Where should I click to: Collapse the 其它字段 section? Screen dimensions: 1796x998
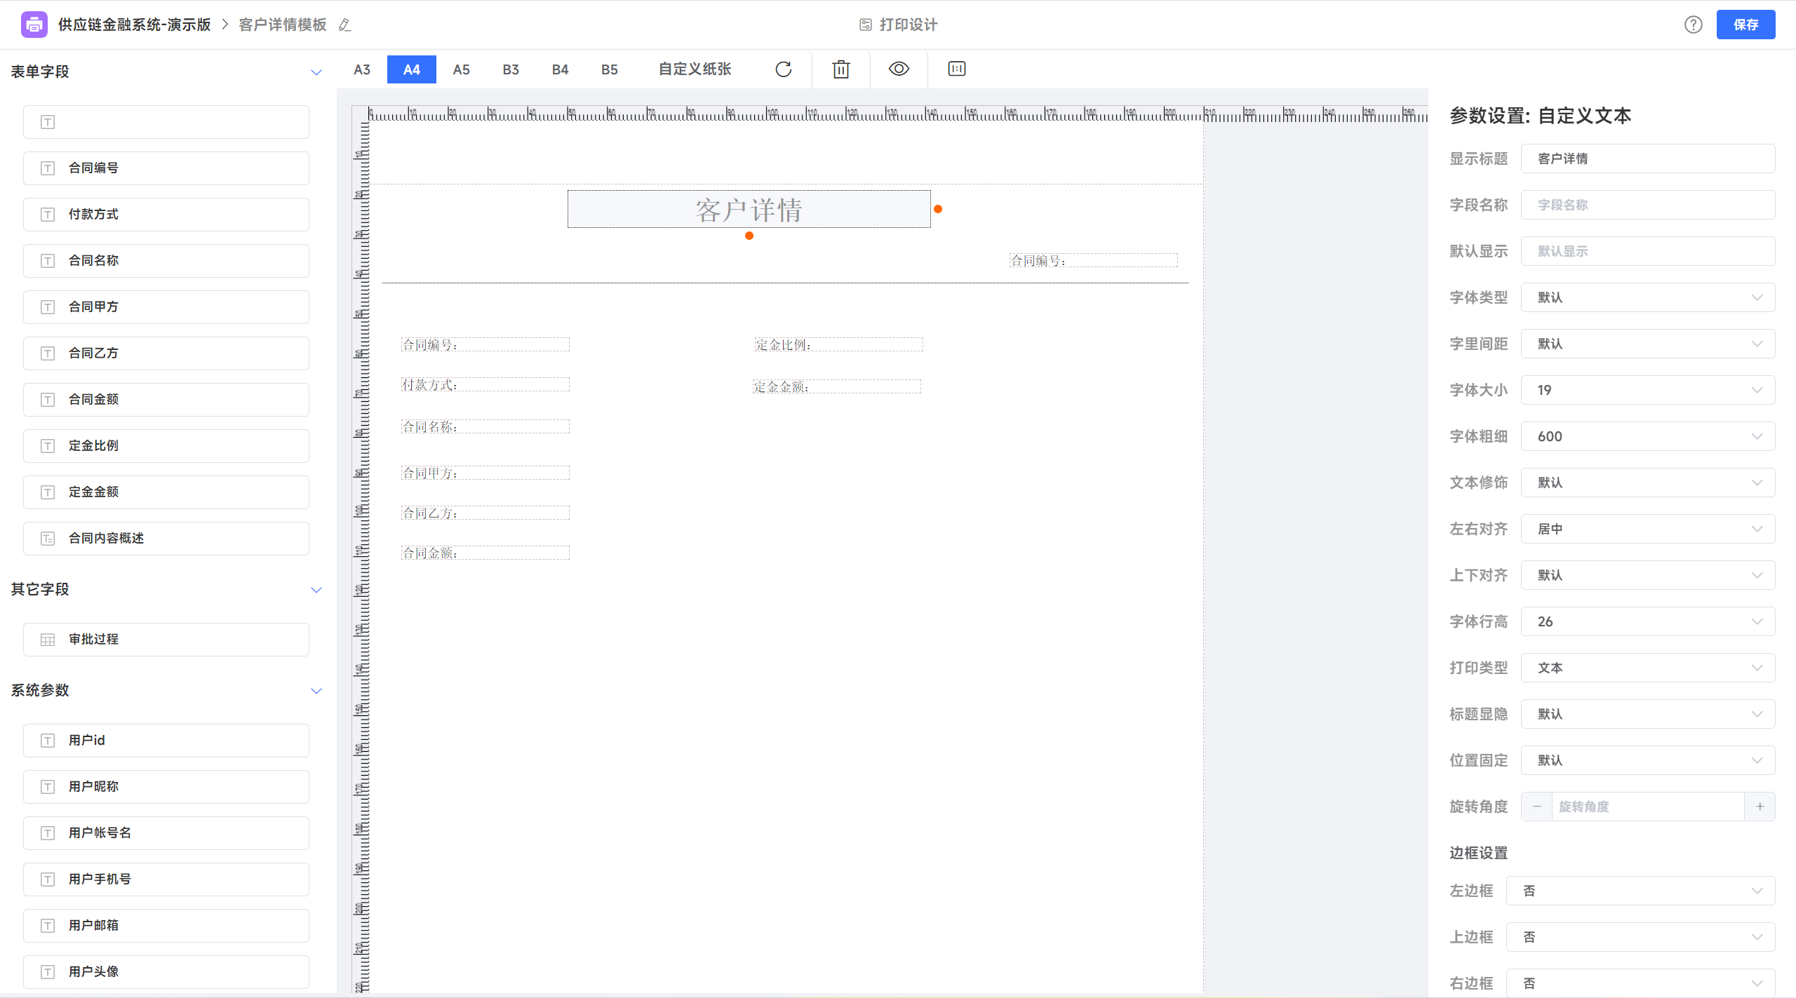tap(316, 589)
